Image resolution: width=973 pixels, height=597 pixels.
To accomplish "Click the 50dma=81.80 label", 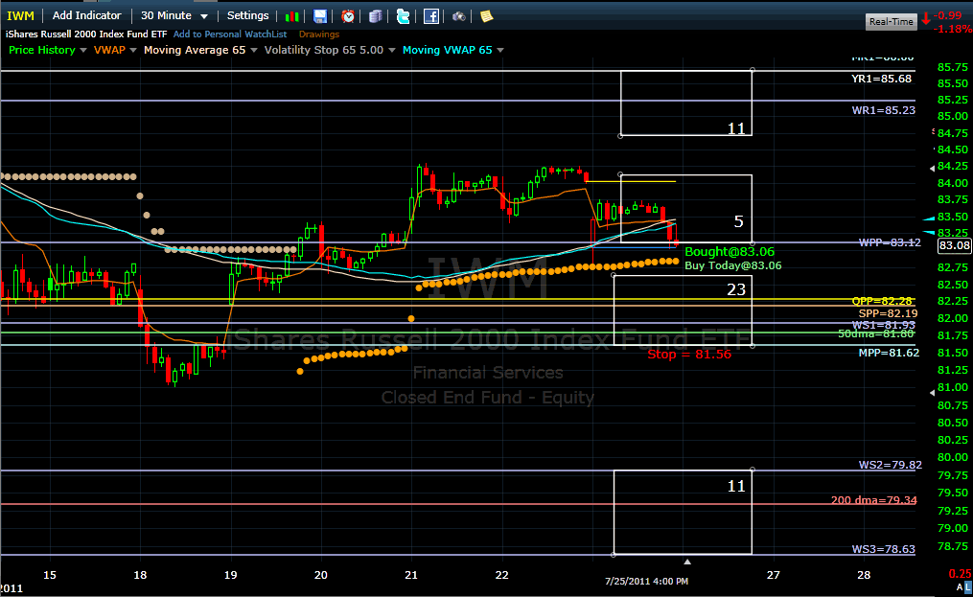I will tap(875, 333).
